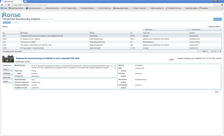Click the aanmelden button
This screenshot has height=136, width=224.
217,19
